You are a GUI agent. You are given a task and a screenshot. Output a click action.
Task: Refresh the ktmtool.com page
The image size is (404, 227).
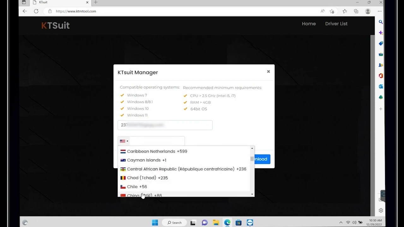point(36,11)
